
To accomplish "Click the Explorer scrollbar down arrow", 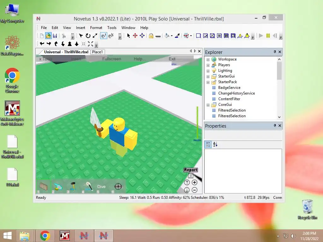I will [279, 117].
